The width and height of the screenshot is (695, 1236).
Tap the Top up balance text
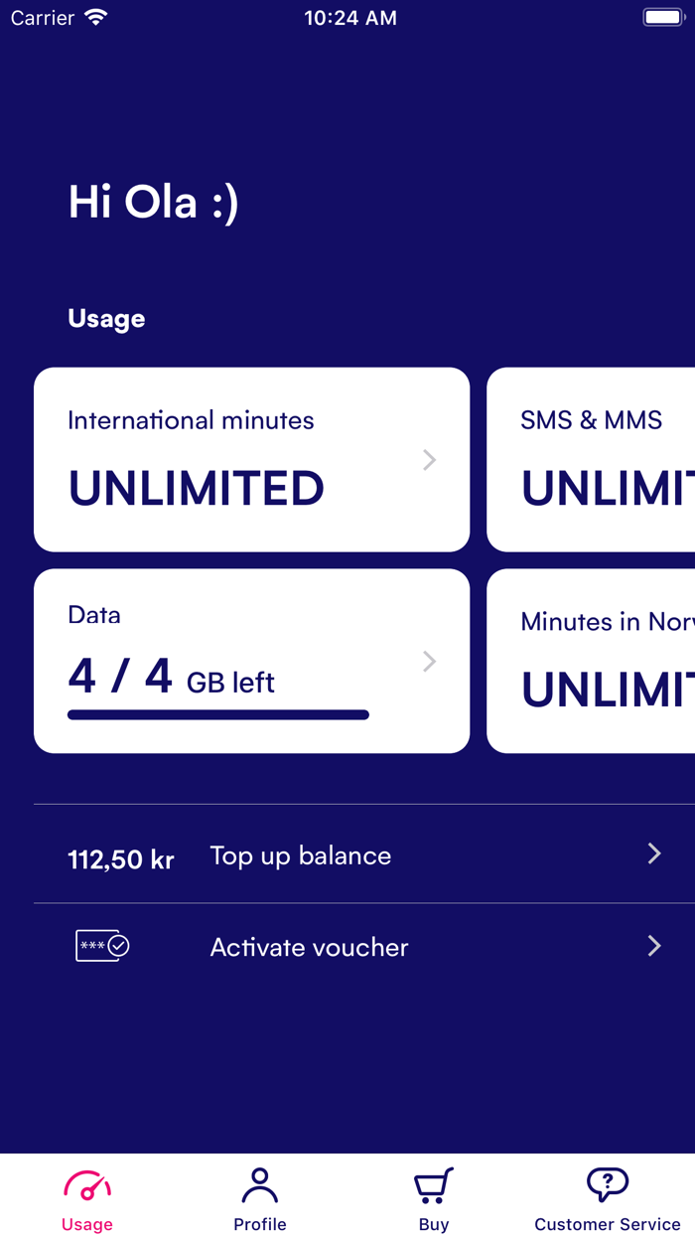(x=300, y=854)
